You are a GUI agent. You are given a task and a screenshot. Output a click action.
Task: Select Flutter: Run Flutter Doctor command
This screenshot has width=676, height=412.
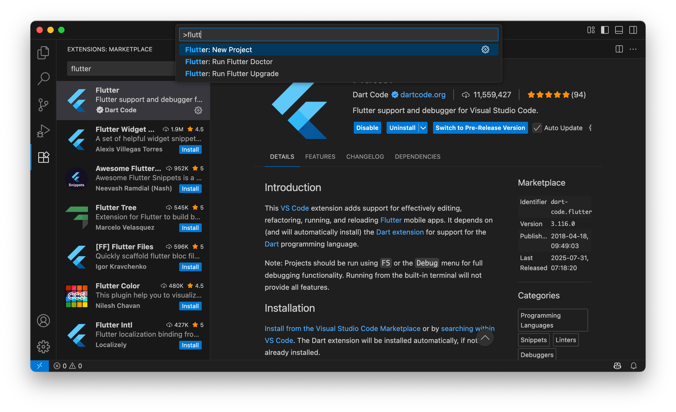(x=339, y=61)
